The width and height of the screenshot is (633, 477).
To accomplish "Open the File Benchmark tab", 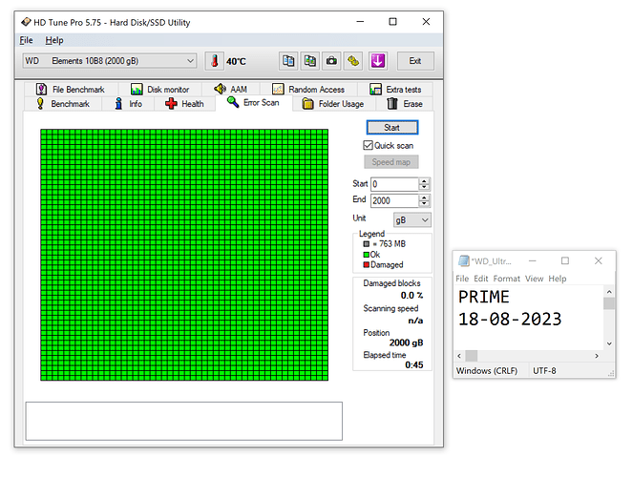I will (71, 89).
